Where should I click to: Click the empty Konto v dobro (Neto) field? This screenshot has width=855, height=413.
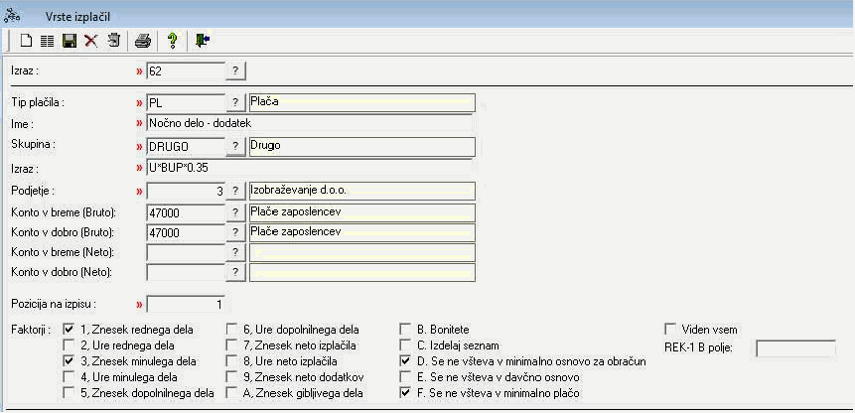(x=186, y=272)
